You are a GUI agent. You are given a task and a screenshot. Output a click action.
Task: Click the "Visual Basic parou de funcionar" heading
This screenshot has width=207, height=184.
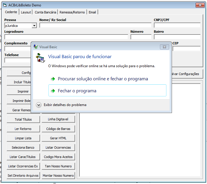80,57
